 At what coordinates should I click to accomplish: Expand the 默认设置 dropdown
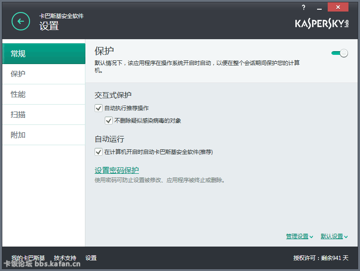point(334,236)
